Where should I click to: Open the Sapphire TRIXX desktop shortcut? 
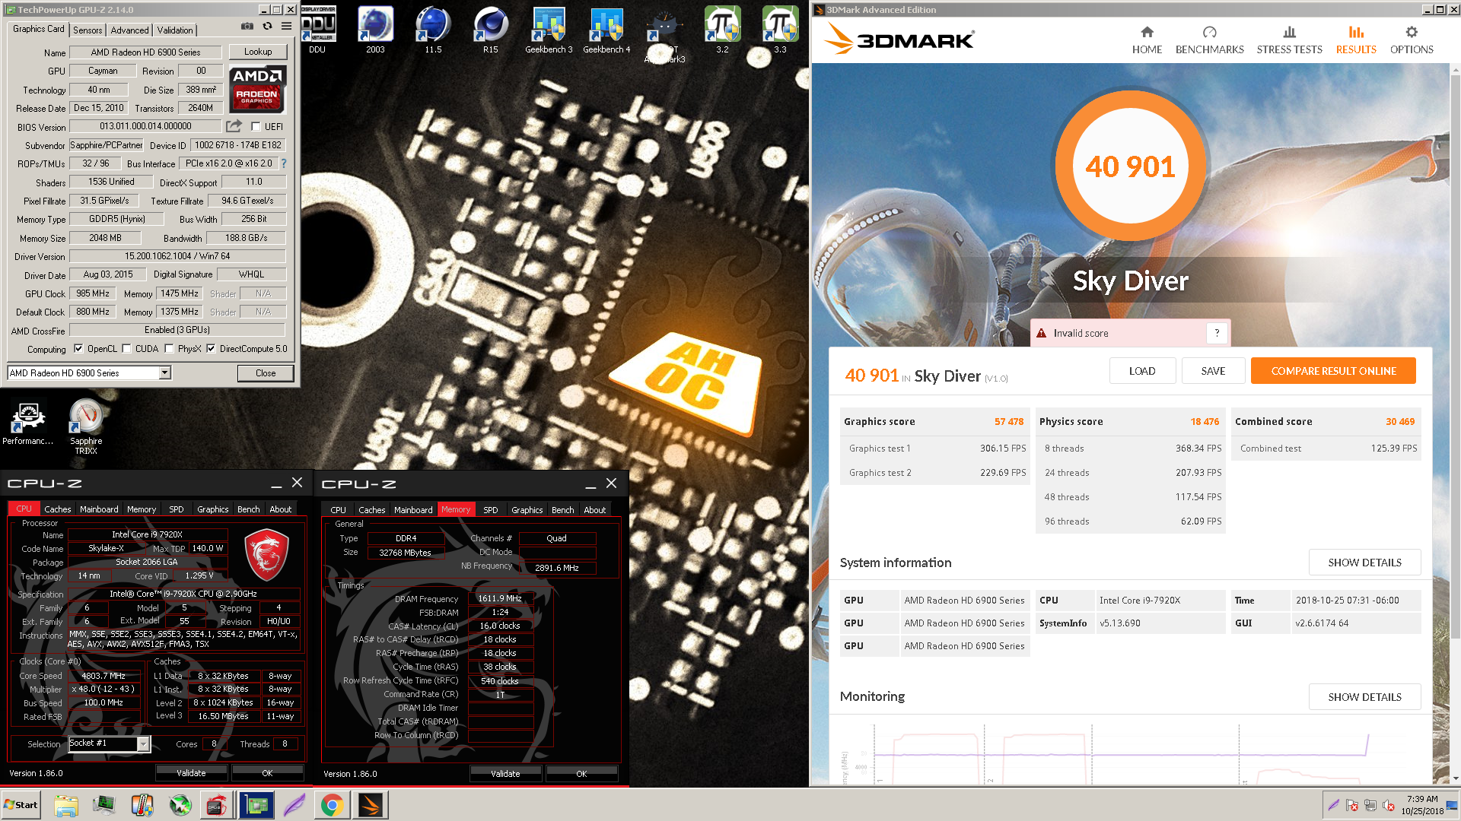[86, 426]
